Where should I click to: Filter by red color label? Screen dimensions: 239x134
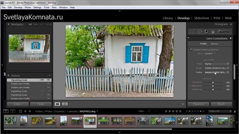187,111
